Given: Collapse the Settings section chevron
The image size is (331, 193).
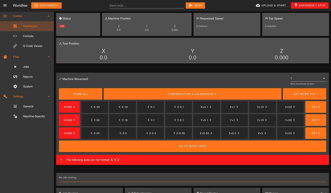Looking at the screenshot, I should [49, 97].
